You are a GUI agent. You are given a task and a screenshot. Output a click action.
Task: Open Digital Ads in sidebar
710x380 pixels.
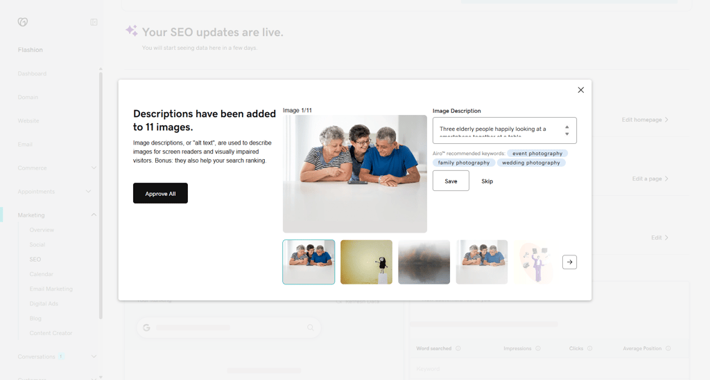click(44, 304)
